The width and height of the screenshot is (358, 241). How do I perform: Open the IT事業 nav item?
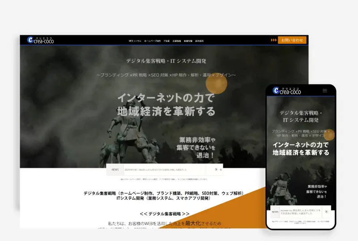click(166, 41)
